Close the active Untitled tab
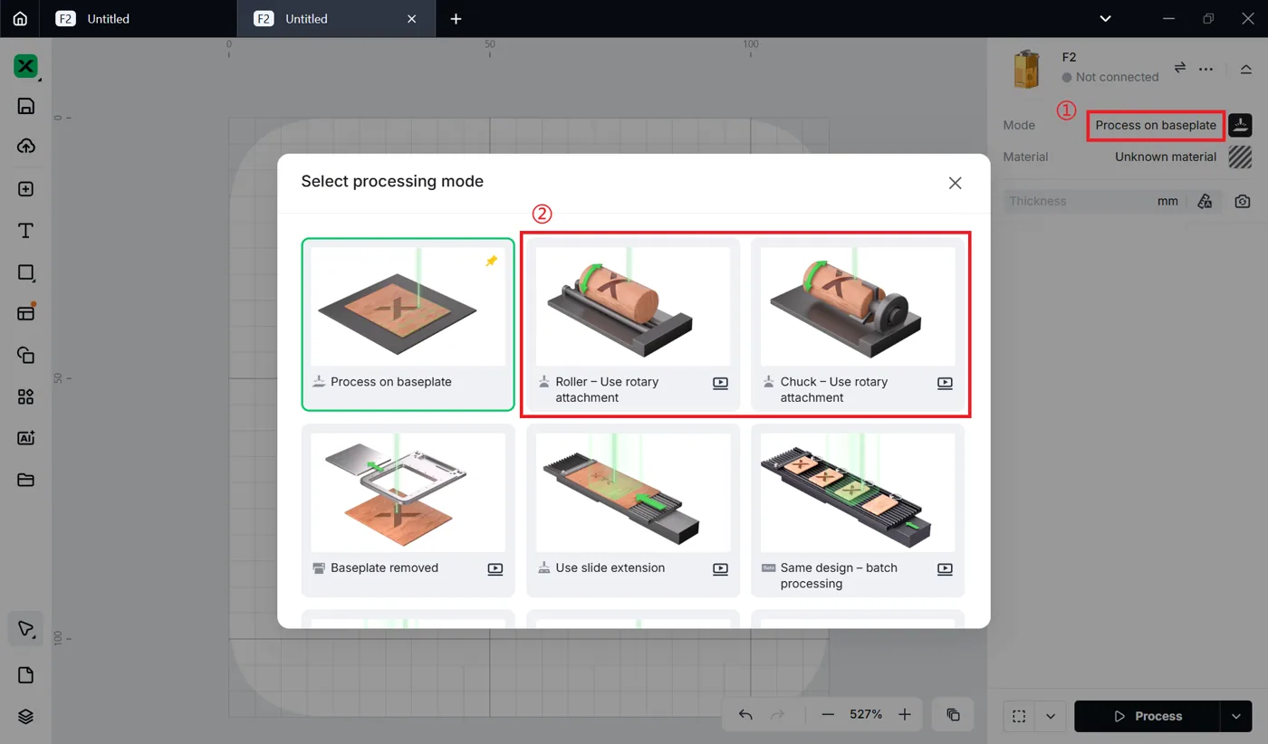Viewport: 1268px width, 744px height. pyautogui.click(x=412, y=18)
